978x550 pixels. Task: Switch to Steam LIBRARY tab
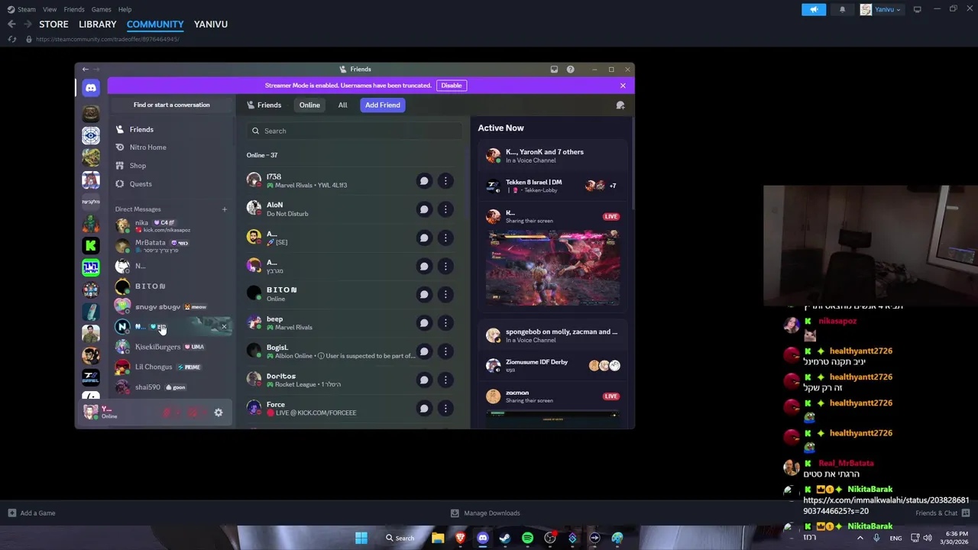point(98,24)
